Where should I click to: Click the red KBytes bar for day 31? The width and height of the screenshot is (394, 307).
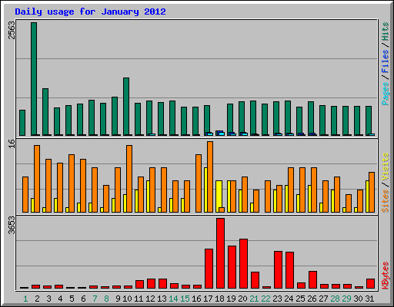(x=370, y=284)
